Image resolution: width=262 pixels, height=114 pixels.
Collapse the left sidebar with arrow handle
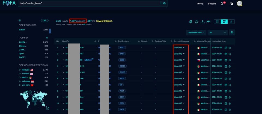pyautogui.click(x=50, y=31)
